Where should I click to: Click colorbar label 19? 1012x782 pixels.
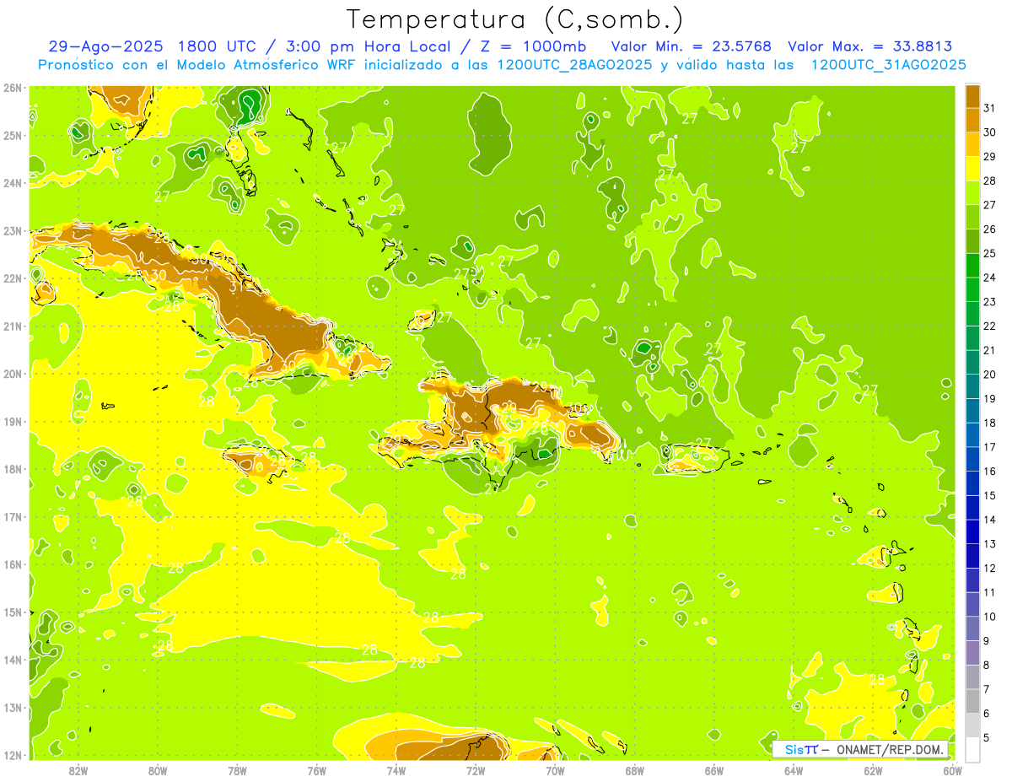pos(990,398)
